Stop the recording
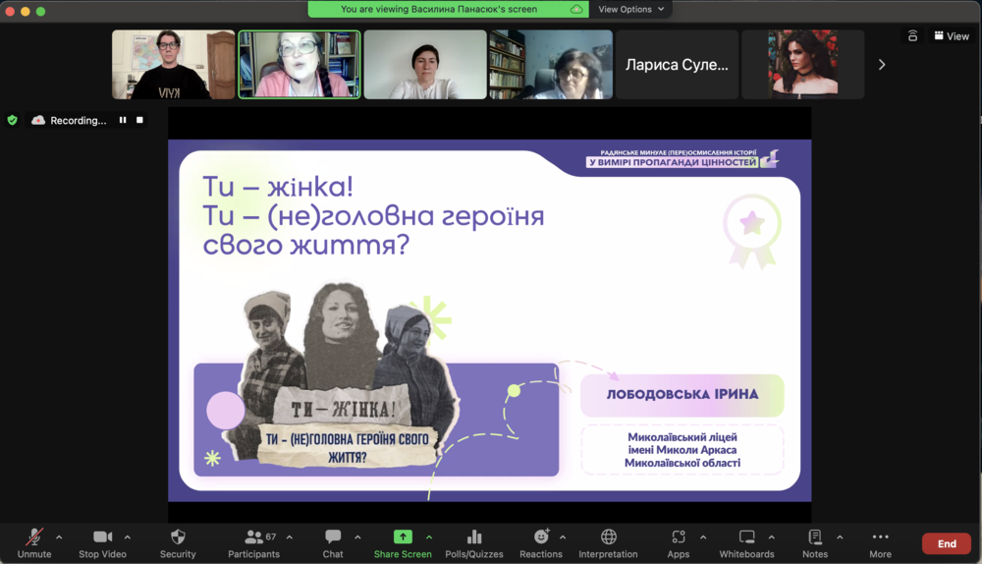 click(139, 120)
